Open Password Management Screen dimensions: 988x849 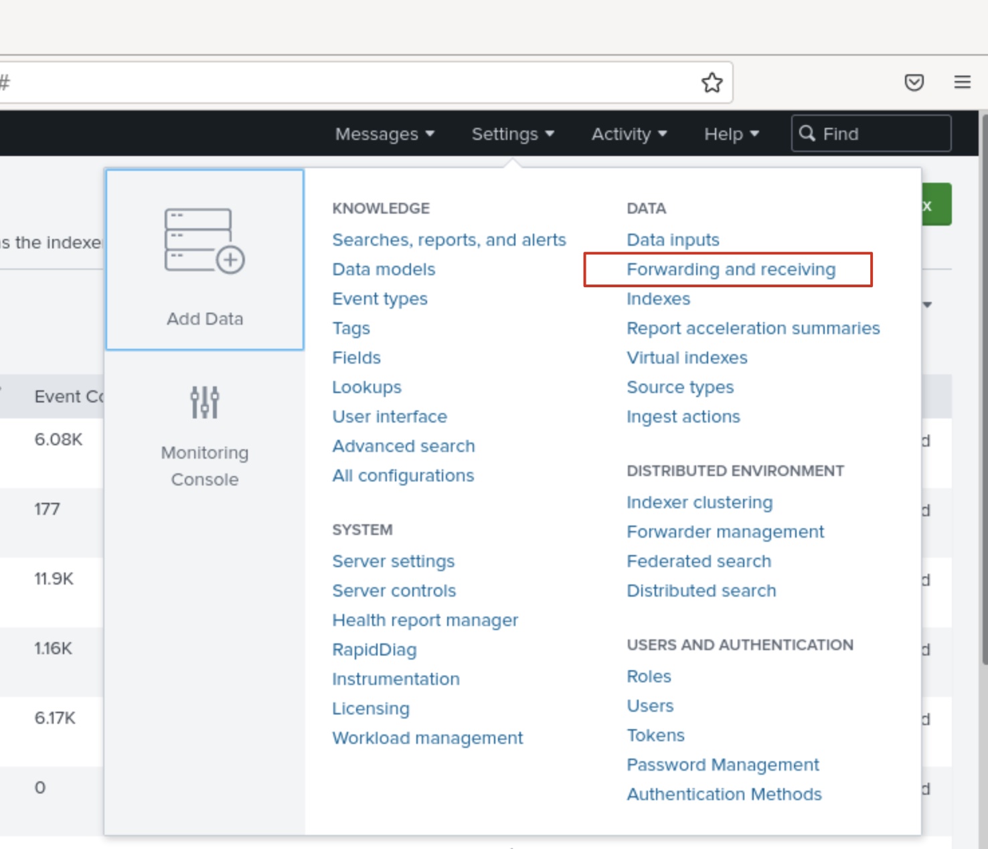[x=723, y=765]
